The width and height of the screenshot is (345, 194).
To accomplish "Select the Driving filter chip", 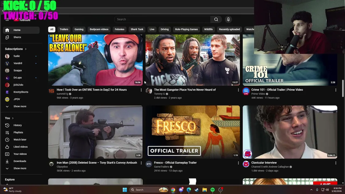I will click(165, 29).
